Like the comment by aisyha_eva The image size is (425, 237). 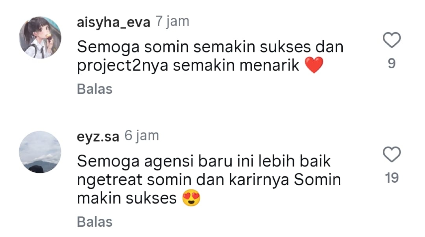click(x=392, y=40)
